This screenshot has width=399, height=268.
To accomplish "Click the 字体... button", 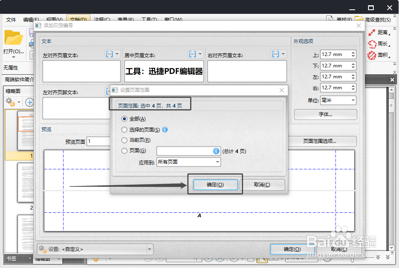I will pos(325,115).
